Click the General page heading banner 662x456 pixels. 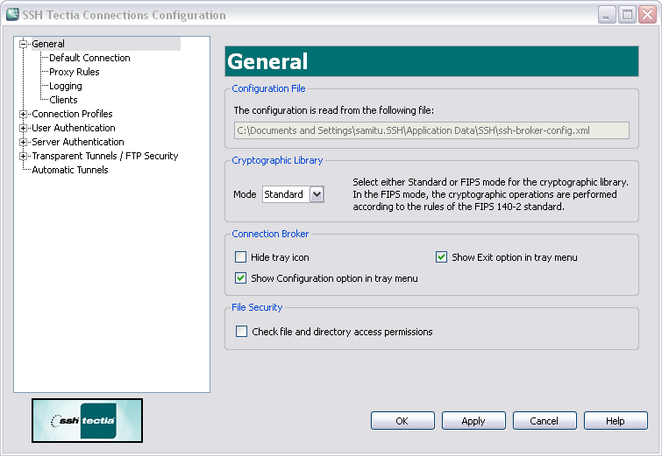coord(431,61)
